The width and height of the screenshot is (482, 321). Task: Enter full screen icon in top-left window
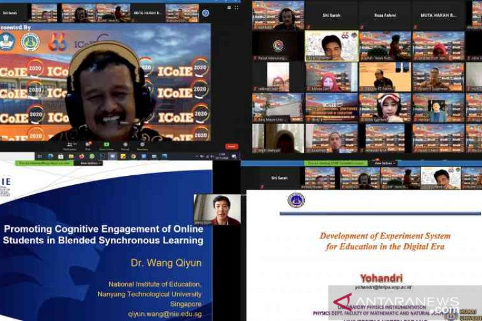coord(236,8)
